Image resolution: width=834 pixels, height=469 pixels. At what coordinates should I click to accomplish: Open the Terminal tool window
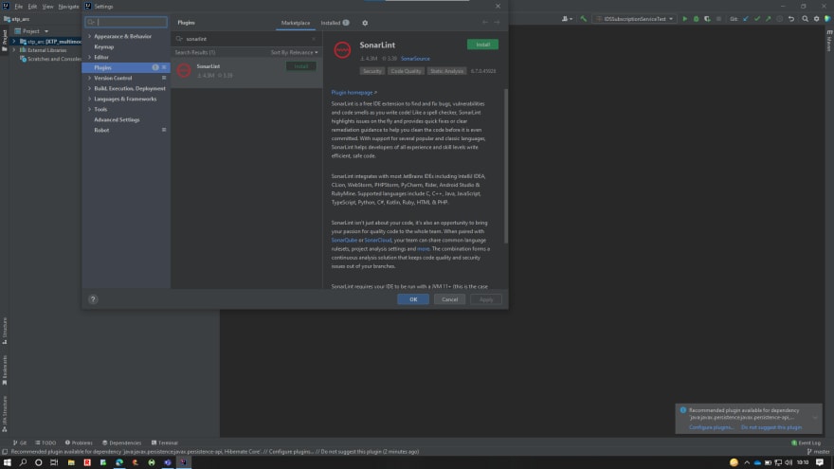[165, 442]
